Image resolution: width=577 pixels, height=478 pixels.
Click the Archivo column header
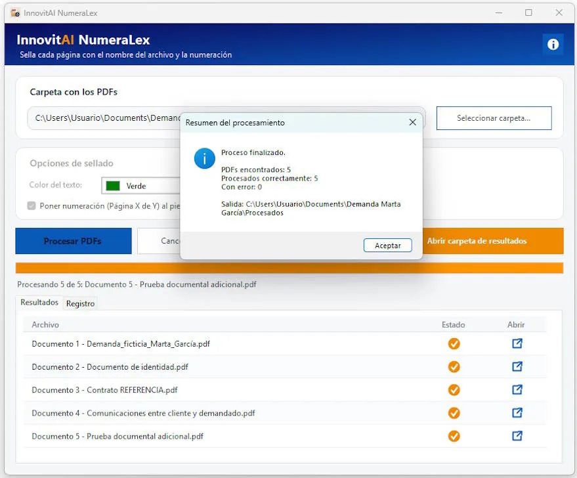coord(45,324)
